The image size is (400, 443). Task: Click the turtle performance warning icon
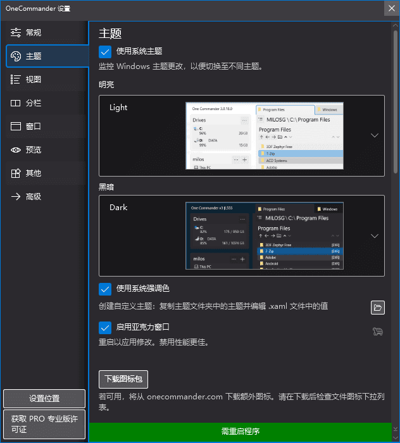tap(378, 331)
